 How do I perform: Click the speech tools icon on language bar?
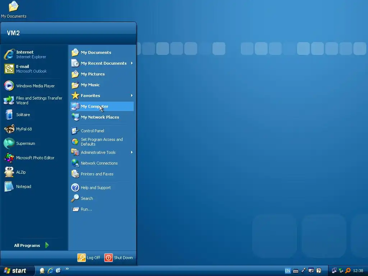pos(311,271)
